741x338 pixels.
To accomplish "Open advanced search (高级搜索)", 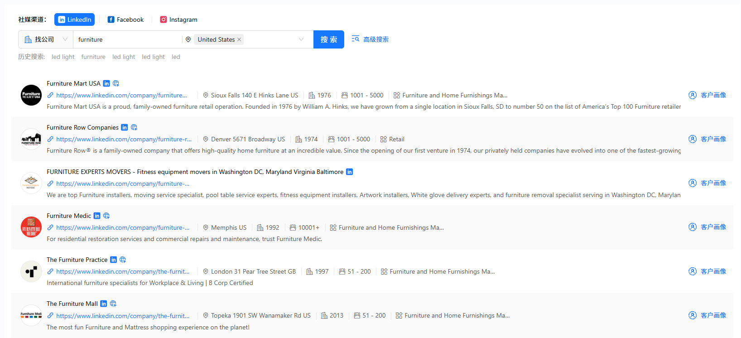I will coord(370,39).
